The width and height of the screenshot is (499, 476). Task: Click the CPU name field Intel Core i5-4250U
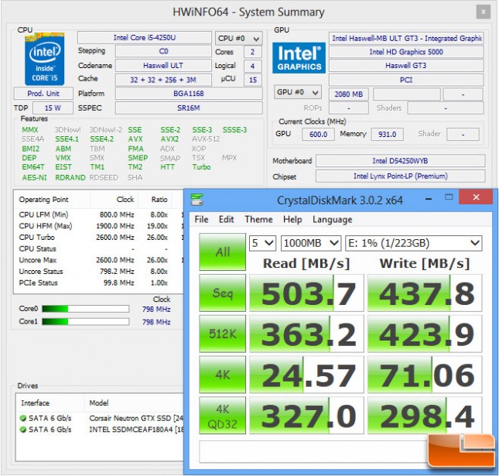point(145,38)
